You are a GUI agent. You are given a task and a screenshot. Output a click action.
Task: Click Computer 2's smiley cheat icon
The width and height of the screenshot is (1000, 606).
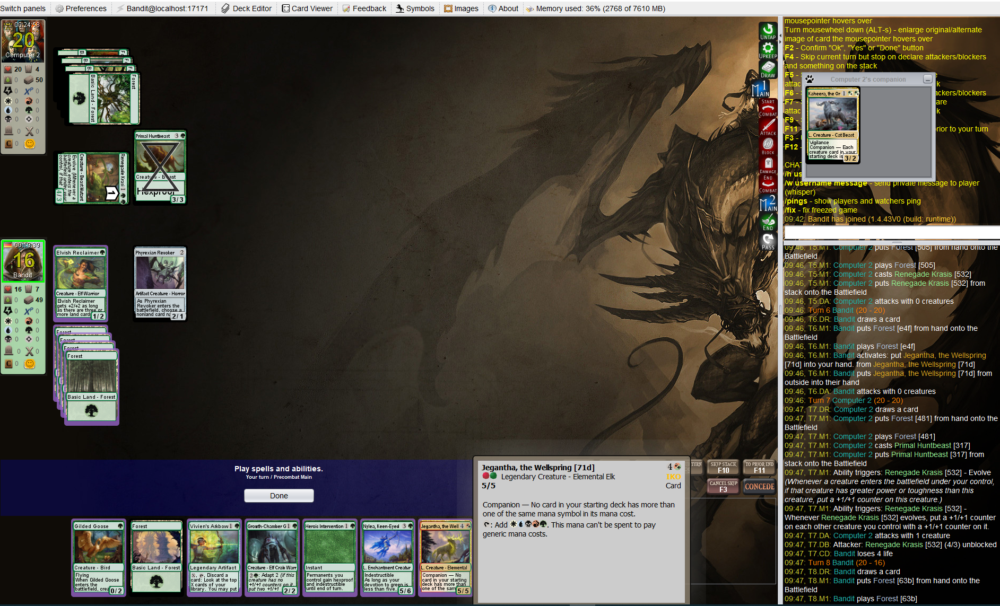(30, 144)
